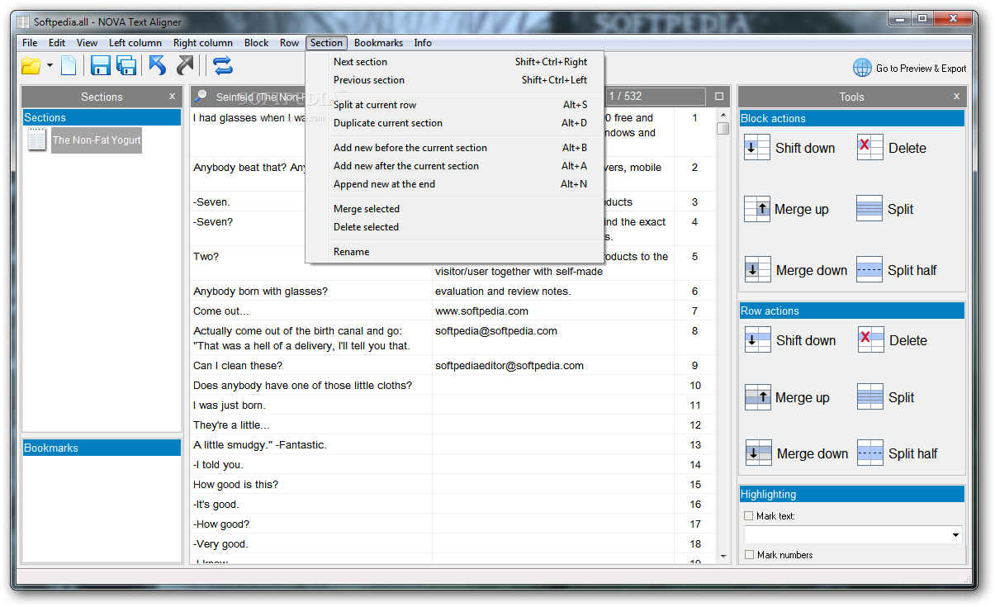Open the Block menu

pyautogui.click(x=257, y=43)
